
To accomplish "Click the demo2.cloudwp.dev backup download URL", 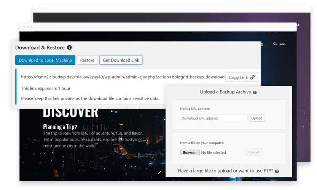I will pos(123,77).
